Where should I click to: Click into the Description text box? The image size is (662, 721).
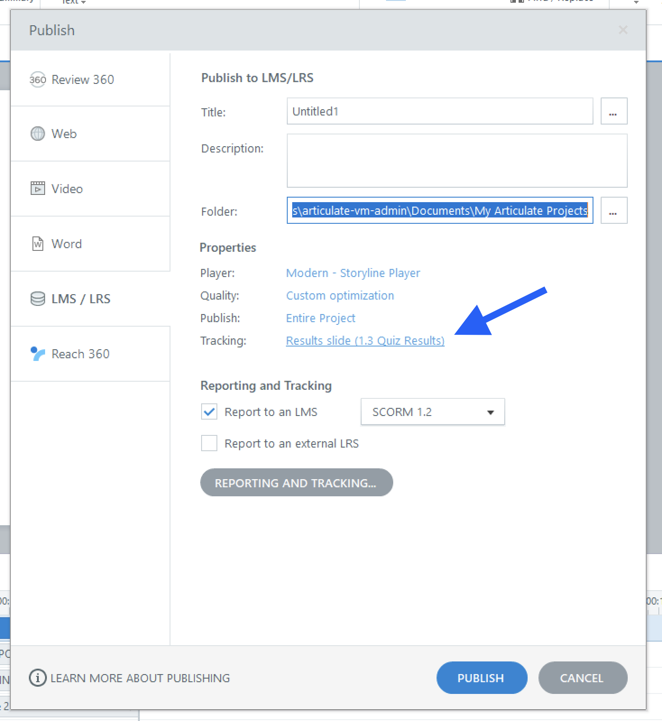pyautogui.click(x=457, y=161)
